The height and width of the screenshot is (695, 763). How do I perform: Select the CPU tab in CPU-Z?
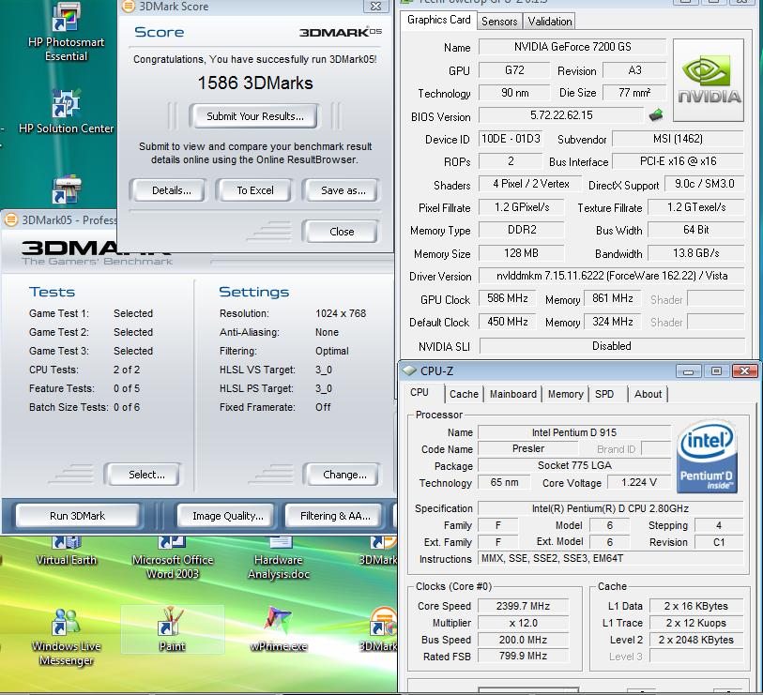pyautogui.click(x=419, y=392)
